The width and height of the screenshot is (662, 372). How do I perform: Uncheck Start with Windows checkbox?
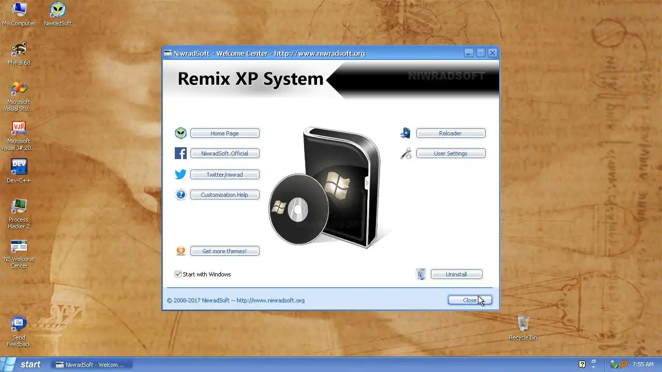point(178,274)
